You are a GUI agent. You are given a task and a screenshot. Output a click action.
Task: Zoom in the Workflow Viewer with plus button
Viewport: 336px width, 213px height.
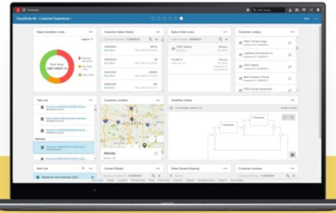coord(292,117)
